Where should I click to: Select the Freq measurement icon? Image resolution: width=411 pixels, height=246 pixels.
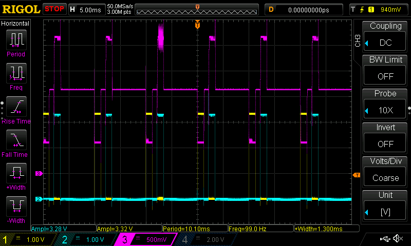(16, 73)
